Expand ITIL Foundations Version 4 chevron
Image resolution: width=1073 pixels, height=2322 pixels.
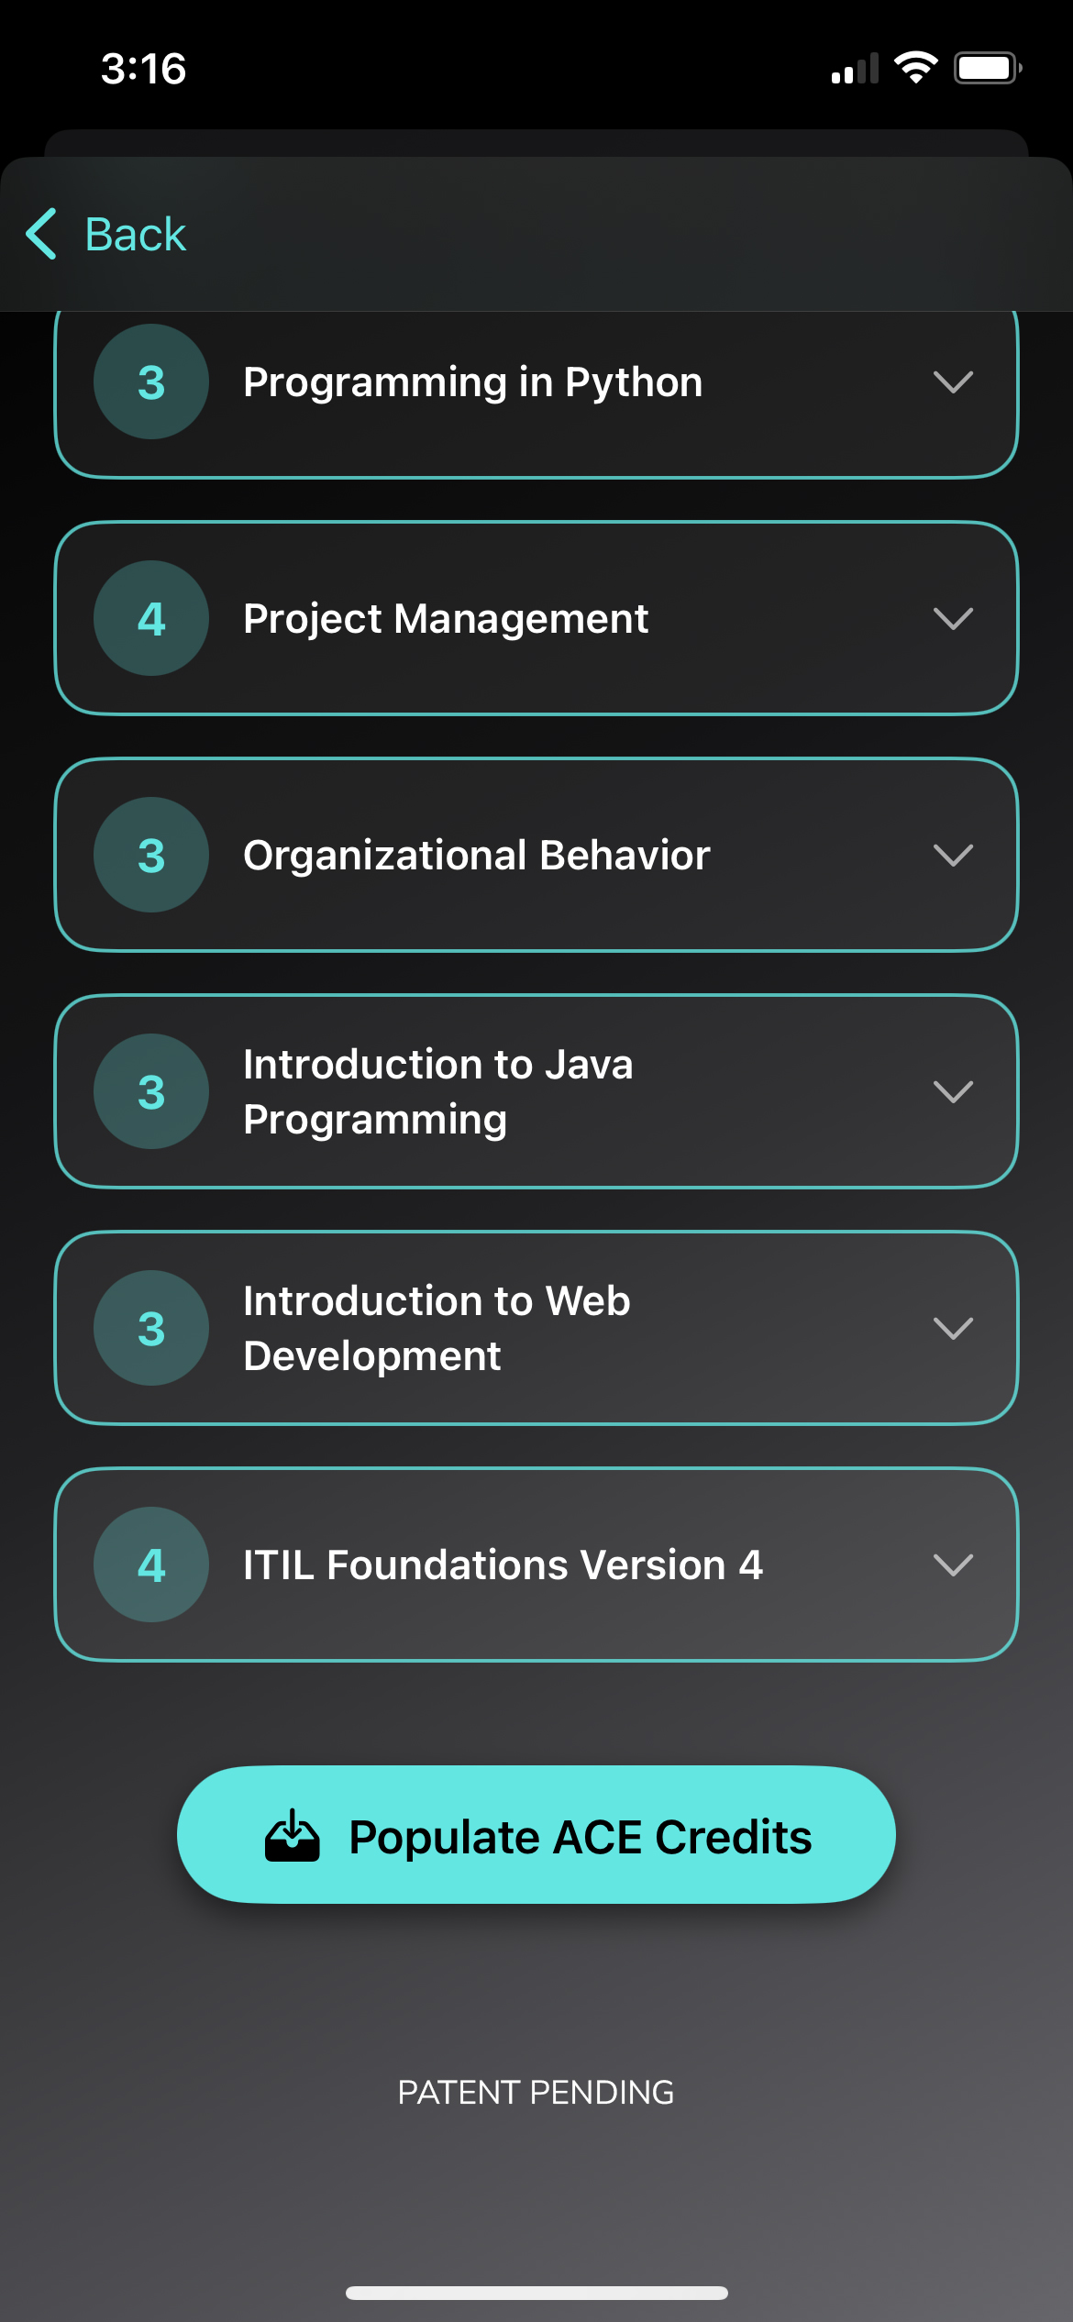(x=953, y=1565)
